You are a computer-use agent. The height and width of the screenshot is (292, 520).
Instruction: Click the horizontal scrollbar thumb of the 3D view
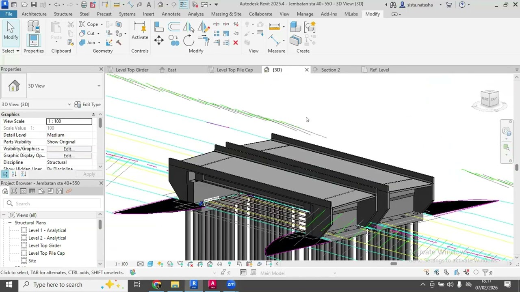(394, 264)
